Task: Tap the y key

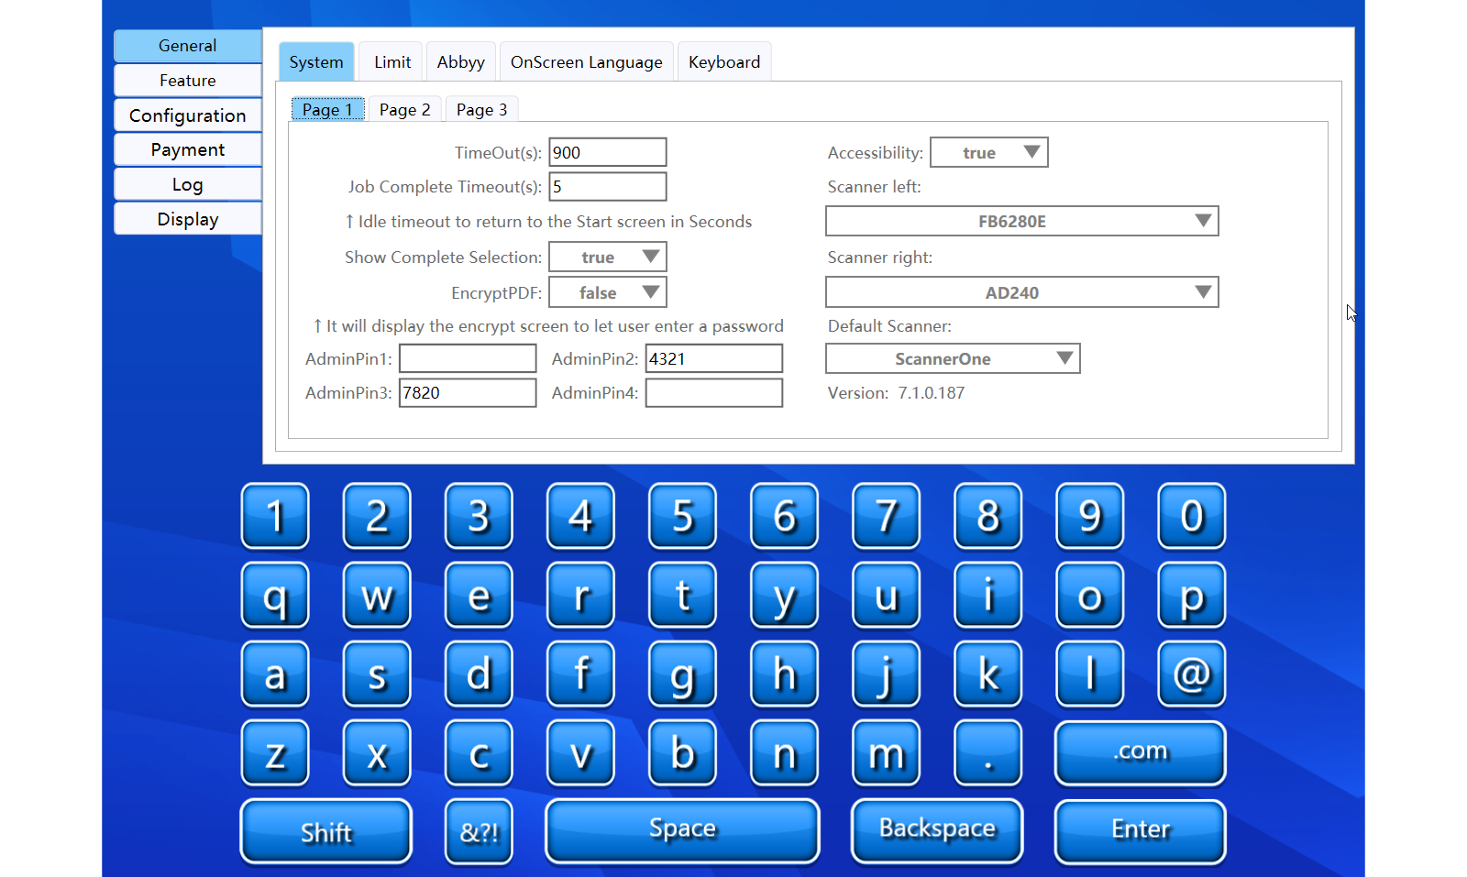Action: (x=784, y=596)
